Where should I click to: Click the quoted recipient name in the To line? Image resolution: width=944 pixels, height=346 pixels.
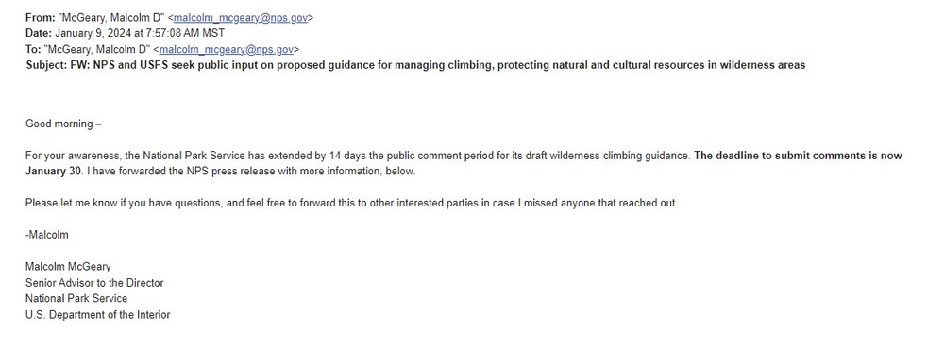[x=97, y=49]
